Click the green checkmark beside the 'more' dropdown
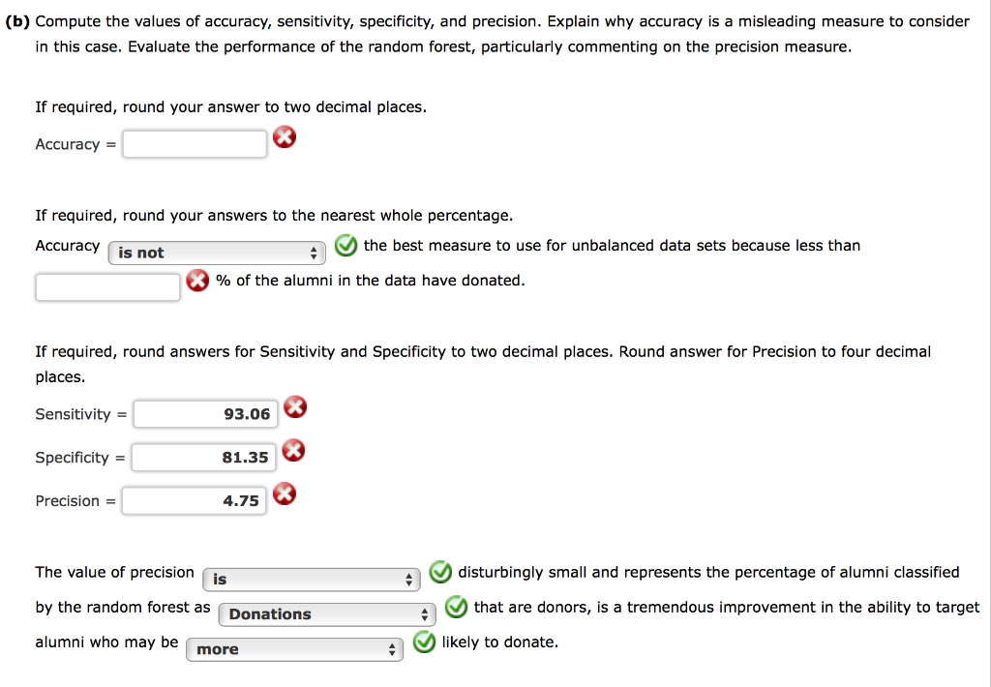991x687 pixels. 423,642
